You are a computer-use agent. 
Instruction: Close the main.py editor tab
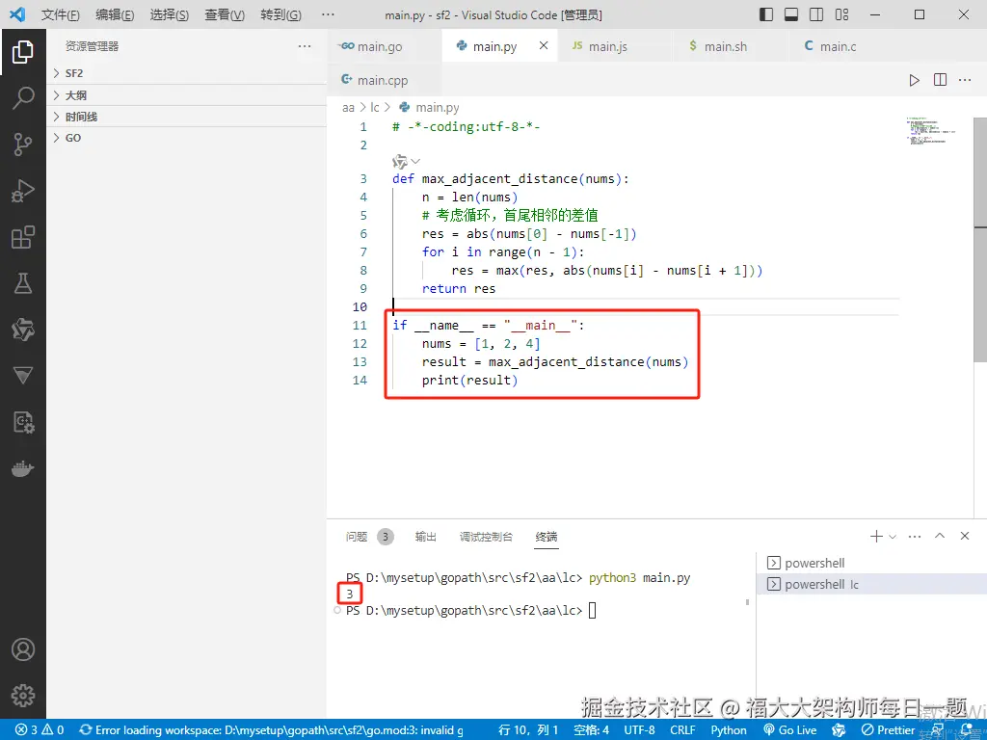tap(544, 45)
